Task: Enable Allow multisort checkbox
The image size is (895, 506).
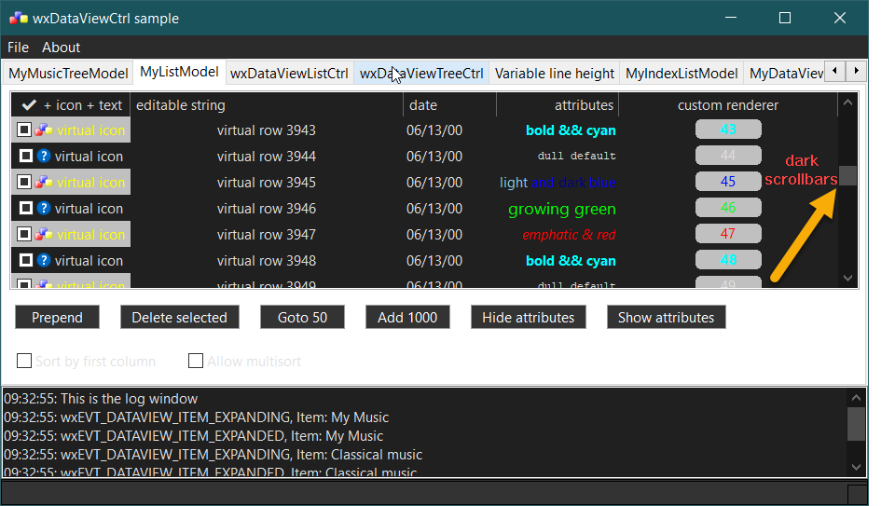Action: (196, 361)
